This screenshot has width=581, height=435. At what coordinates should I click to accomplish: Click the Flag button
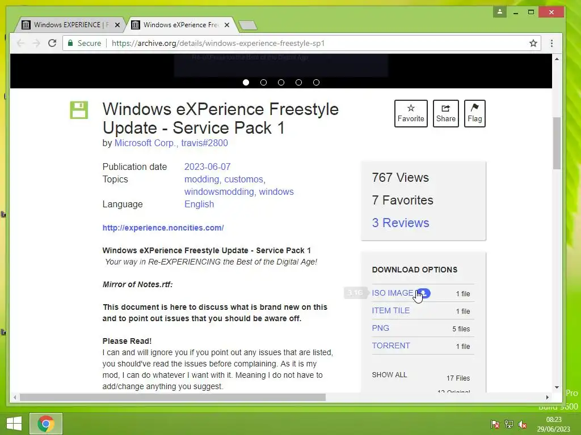pyautogui.click(x=475, y=113)
